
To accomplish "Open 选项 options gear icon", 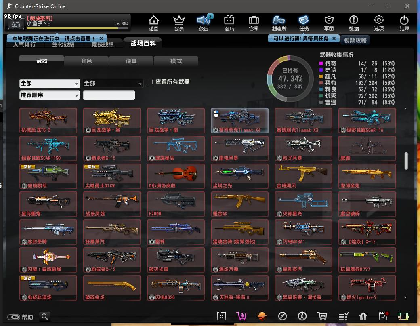I will coord(379,23).
